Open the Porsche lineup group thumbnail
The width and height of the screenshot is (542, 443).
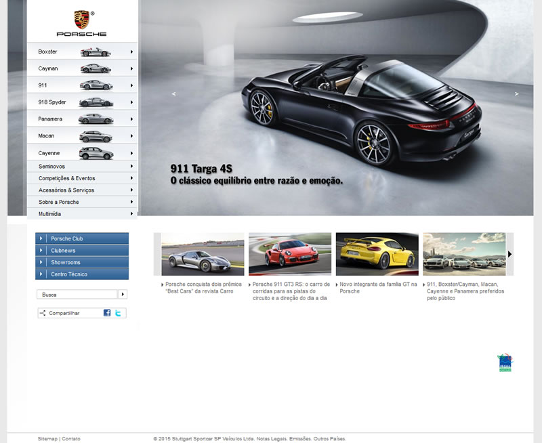(464, 254)
